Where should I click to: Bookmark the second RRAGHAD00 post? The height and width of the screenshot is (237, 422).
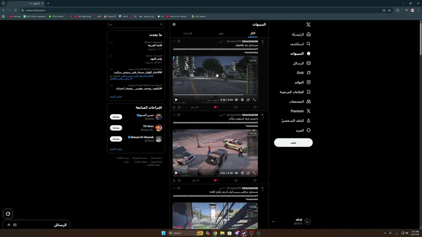click(x=179, y=180)
